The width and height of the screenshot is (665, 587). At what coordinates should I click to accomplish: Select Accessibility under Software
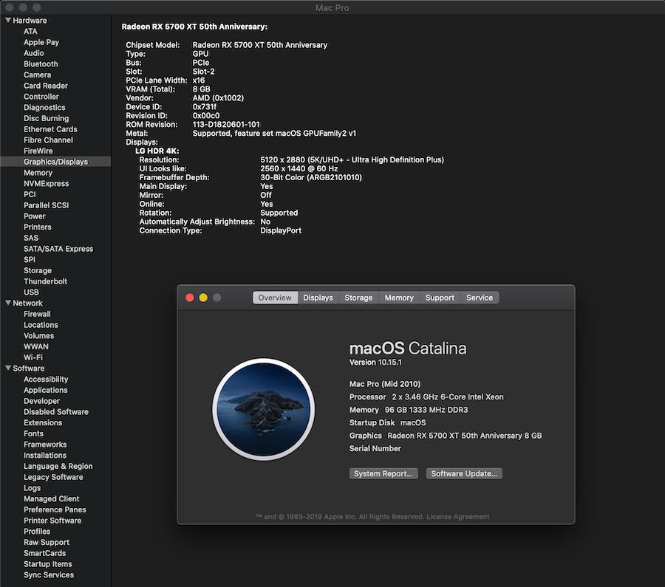[46, 379]
